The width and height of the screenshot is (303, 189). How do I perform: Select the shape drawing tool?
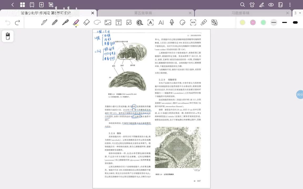tap(129, 22)
